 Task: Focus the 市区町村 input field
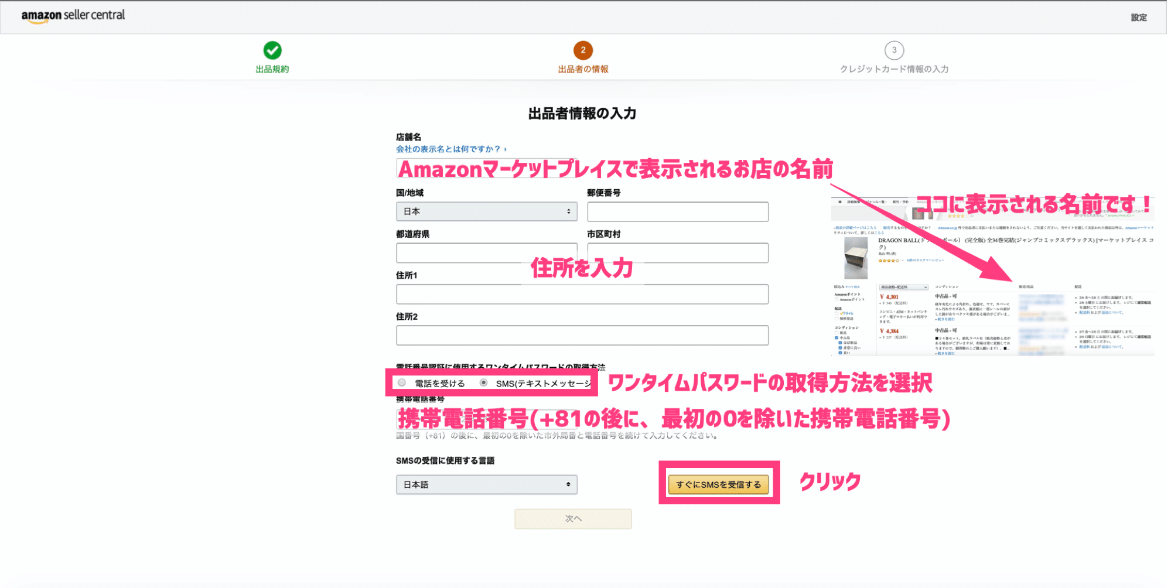coord(678,253)
